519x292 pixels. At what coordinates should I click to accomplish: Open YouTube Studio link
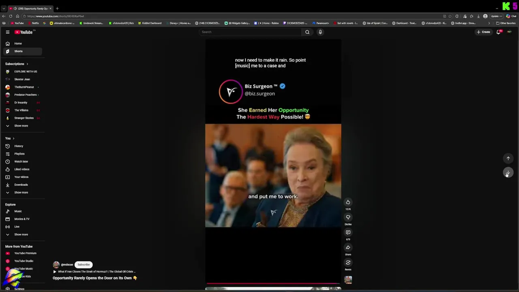click(x=22, y=261)
